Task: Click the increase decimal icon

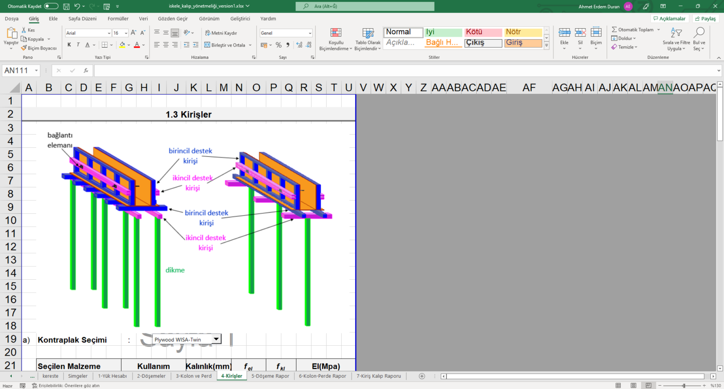Action: (x=299, y=45)
